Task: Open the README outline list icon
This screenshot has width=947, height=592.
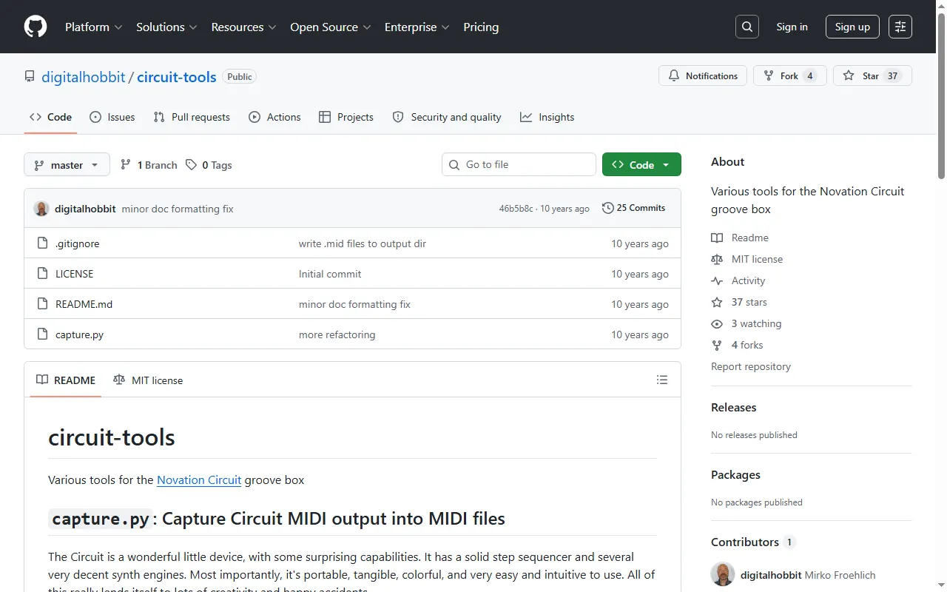Action: [662, 380]
